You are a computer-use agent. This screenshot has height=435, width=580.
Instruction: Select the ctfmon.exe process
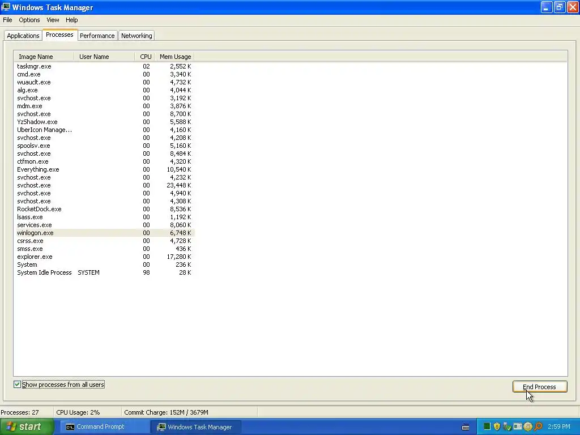click(104, 161)
